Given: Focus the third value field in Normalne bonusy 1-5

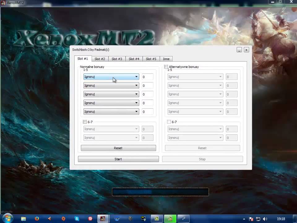Looking at the screenshot, I should tap(147, 94).
